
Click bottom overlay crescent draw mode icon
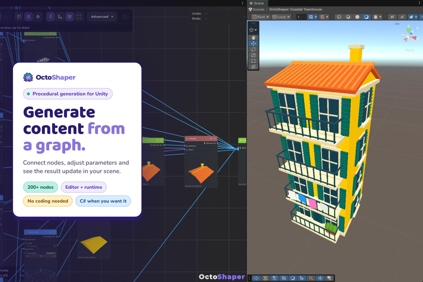[293, 278]
